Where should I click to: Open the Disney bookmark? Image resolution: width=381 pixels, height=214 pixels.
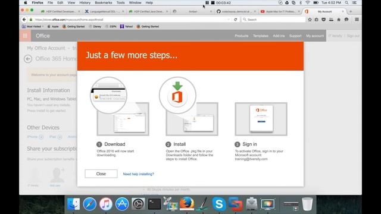click(95, 26)
